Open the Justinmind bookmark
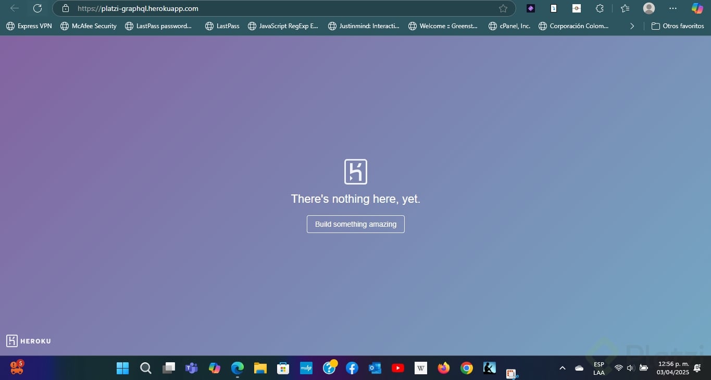The height and width of the screenshot is (380, 711). tap(364, 26)
